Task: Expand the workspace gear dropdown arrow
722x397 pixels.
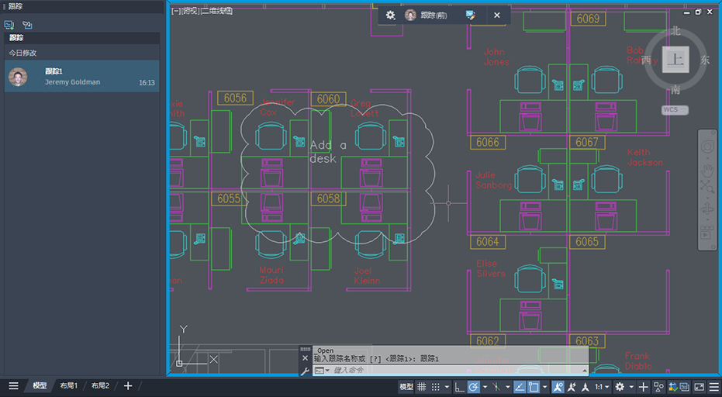Action: click(631, 387)
